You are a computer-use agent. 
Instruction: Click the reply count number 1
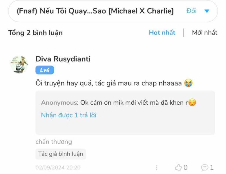pos(211,168)
